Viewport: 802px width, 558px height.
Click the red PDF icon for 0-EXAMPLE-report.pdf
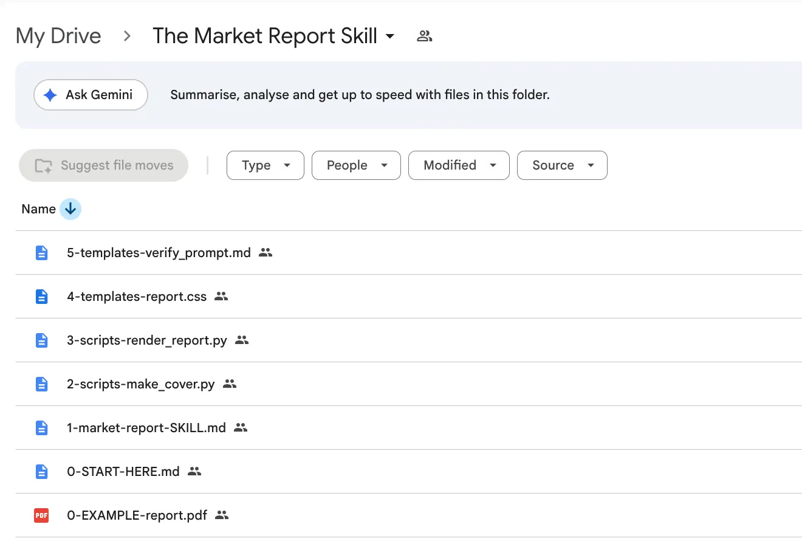point(41,515)
